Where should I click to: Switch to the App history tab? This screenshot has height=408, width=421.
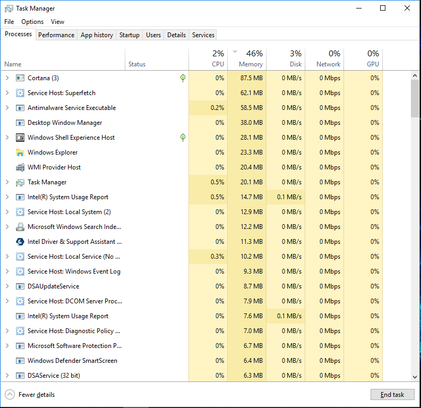[x=97, y=35]
